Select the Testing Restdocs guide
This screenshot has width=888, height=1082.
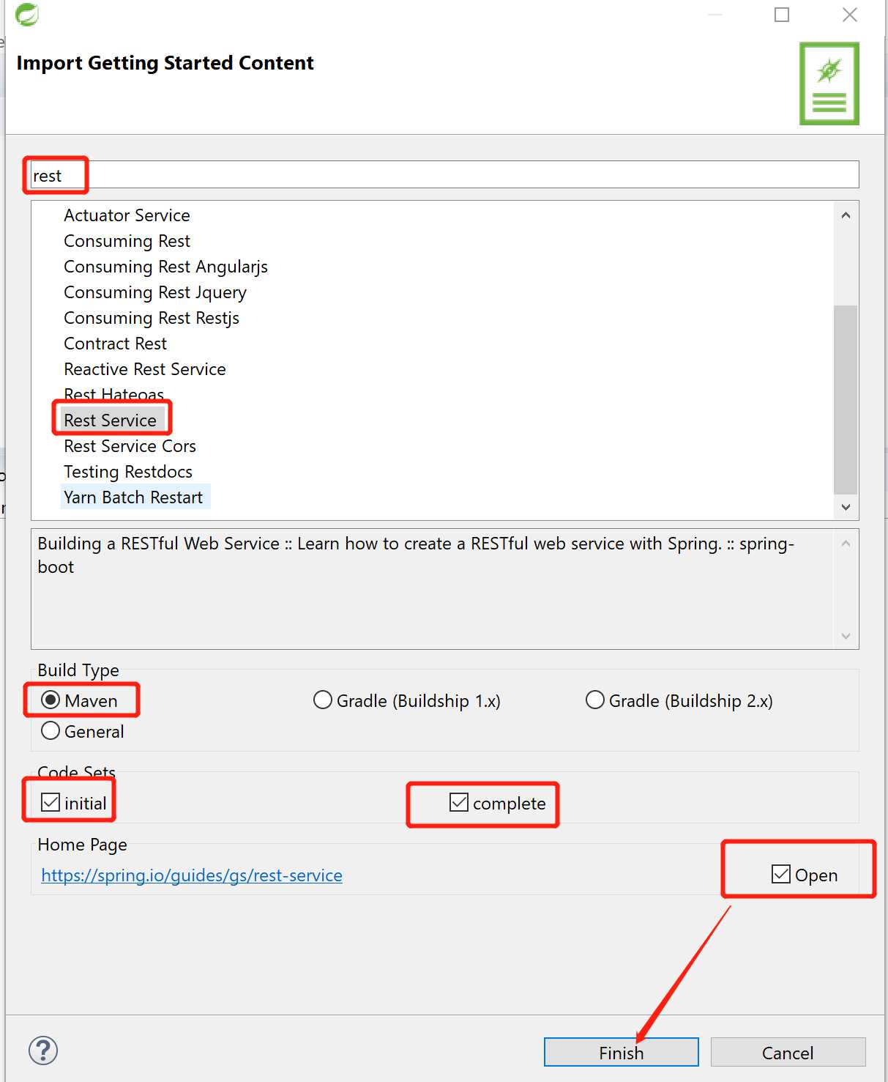click(x=128, y=472)
